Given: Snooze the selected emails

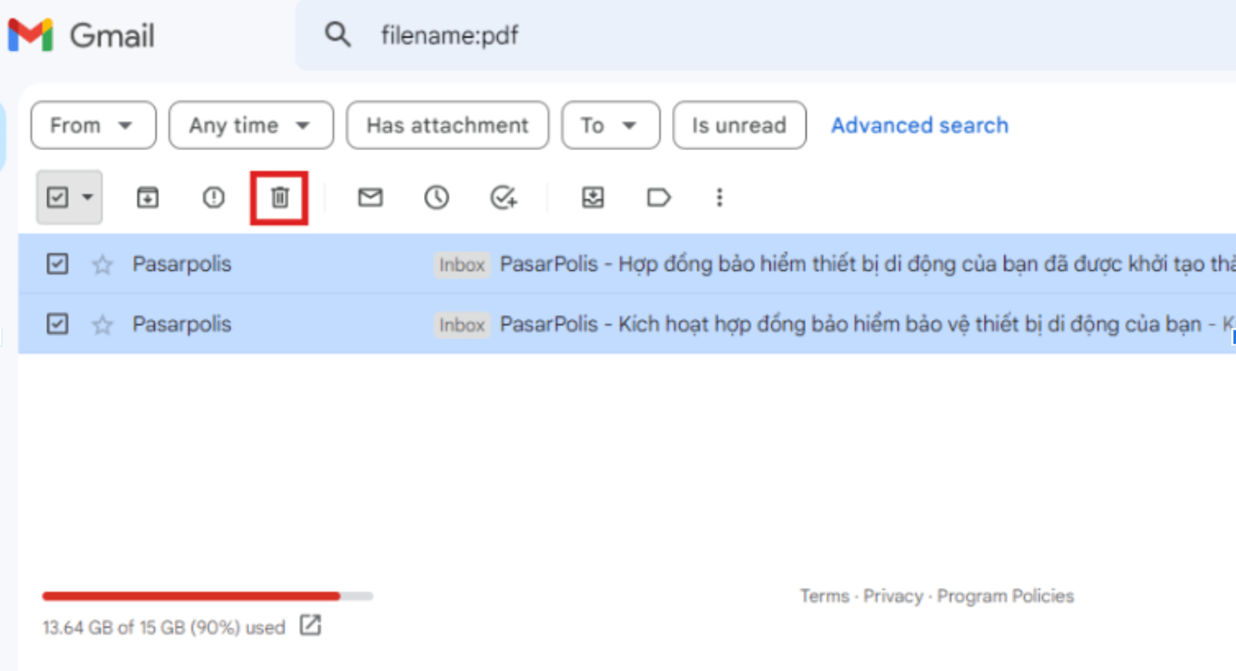Looking at the screenshot, I should point(436,198).
